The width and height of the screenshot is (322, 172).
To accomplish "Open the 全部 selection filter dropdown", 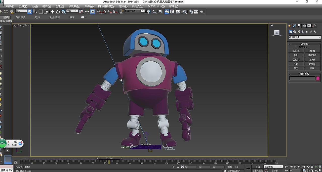I will (21, 11).
